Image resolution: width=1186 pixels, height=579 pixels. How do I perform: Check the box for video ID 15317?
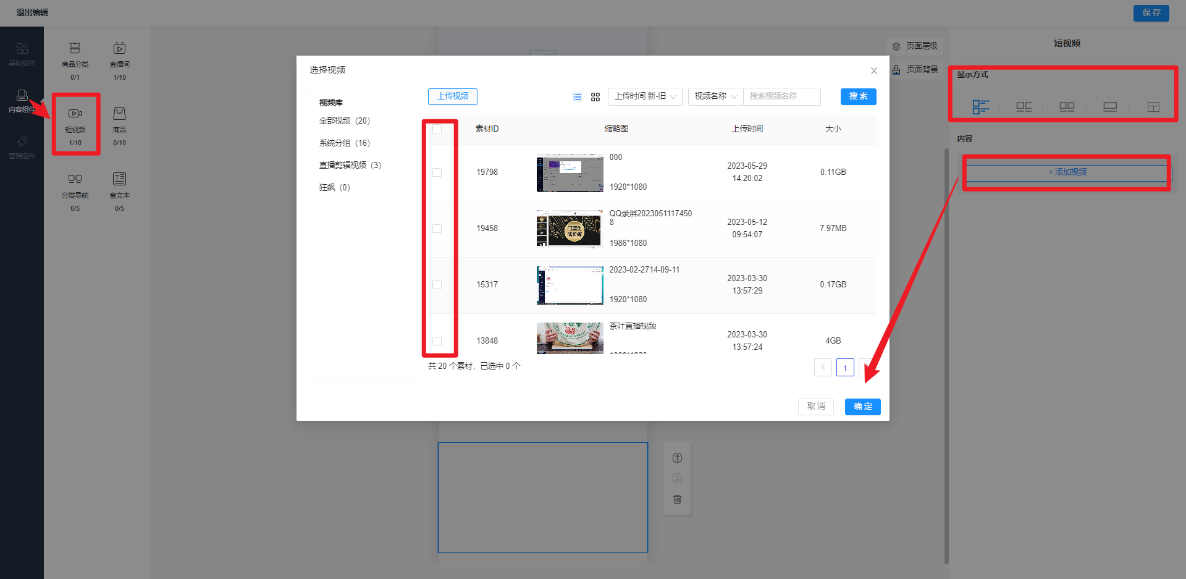437,285
